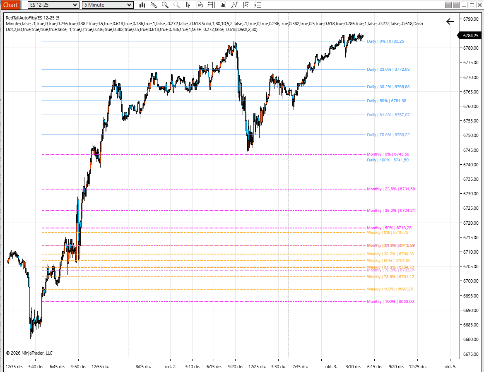Activate the Zoom In magnifier
484x372 pixels.
pyautogui.click(x=165, y=5)
